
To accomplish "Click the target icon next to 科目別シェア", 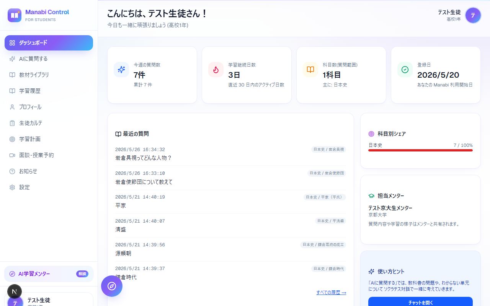I will coord(371,134).
